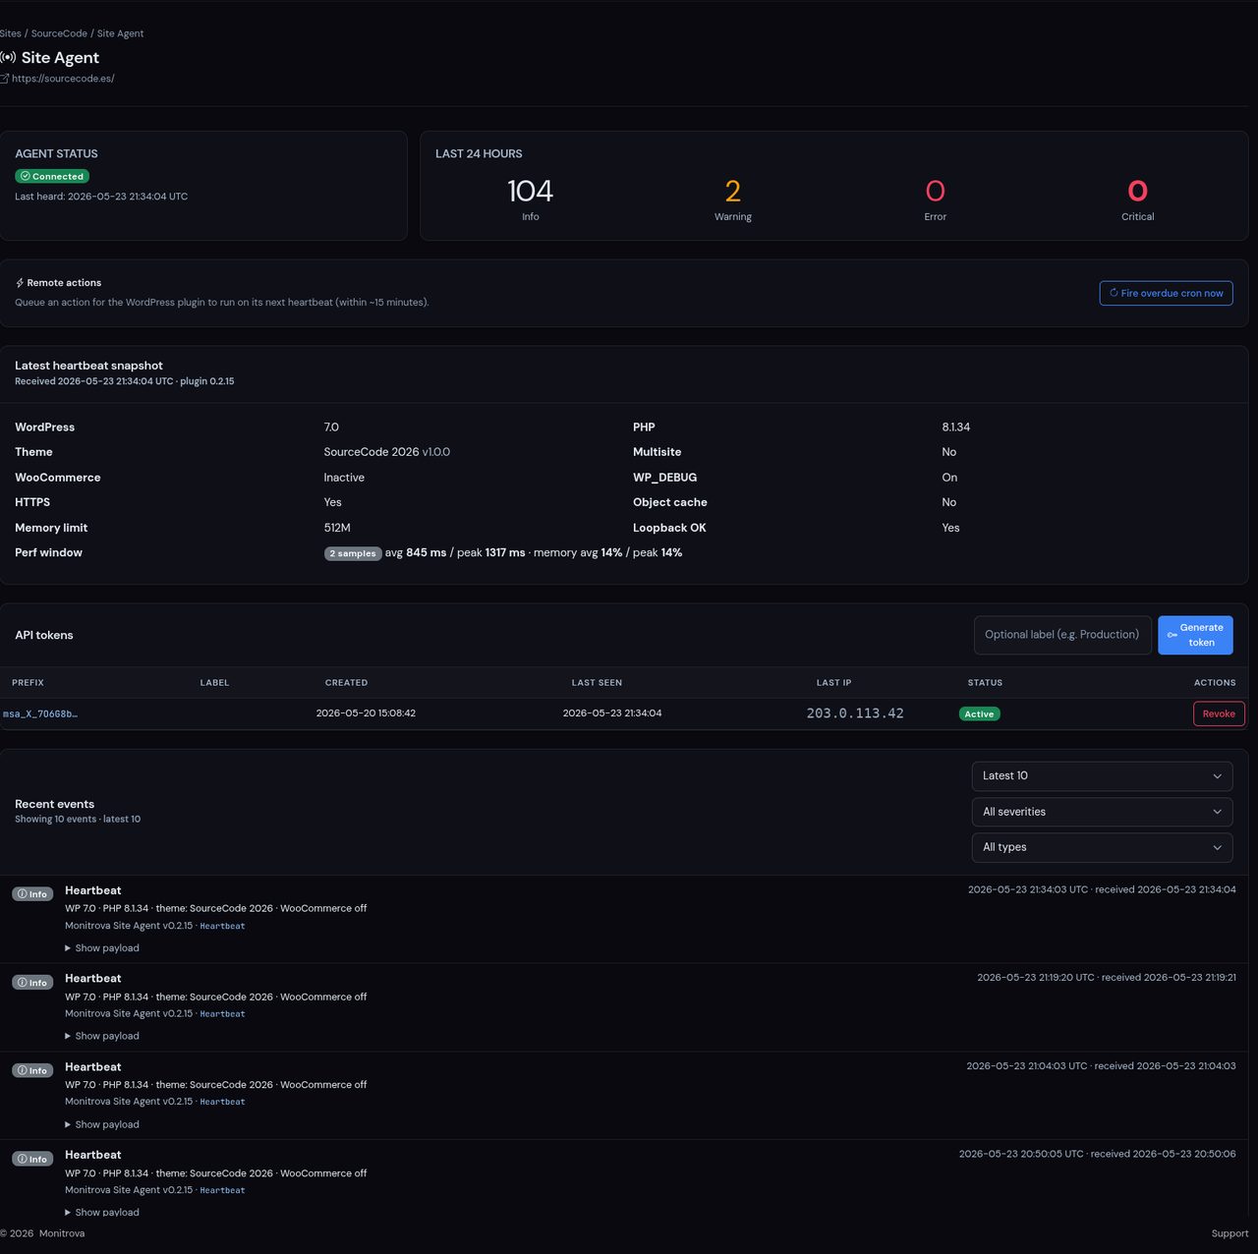
Task: Click the LAST SEEN column header
Action: [597, 683]
